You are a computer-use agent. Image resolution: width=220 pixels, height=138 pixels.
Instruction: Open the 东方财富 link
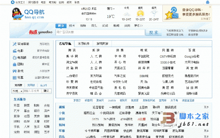tap(96, 76)
